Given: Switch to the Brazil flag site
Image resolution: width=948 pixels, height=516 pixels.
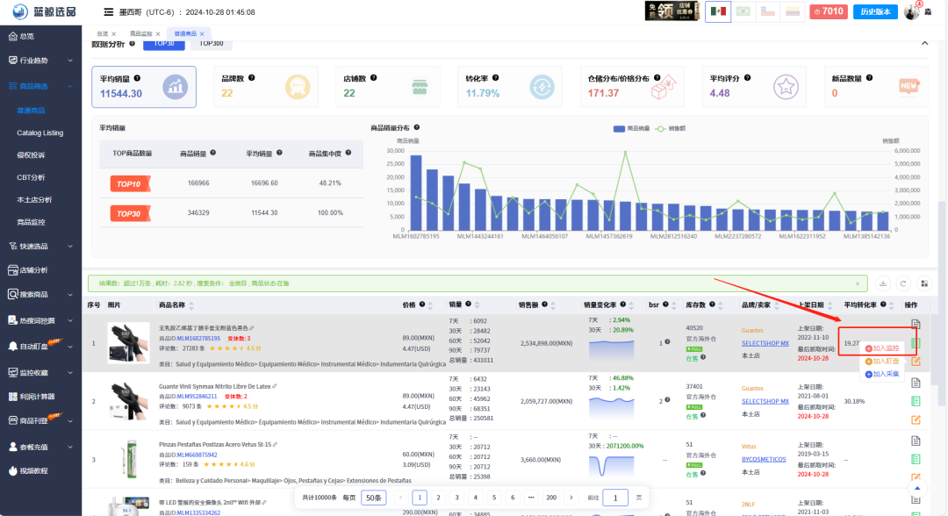Looking at the screenshot, I should coord(743,11).
